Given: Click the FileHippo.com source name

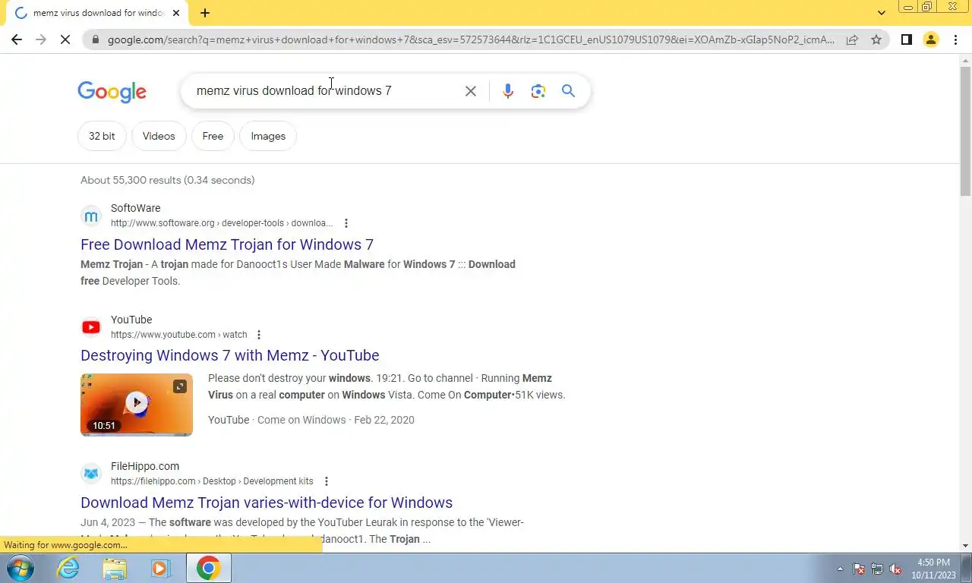Looking at the screenshot, I should (145, 466).
